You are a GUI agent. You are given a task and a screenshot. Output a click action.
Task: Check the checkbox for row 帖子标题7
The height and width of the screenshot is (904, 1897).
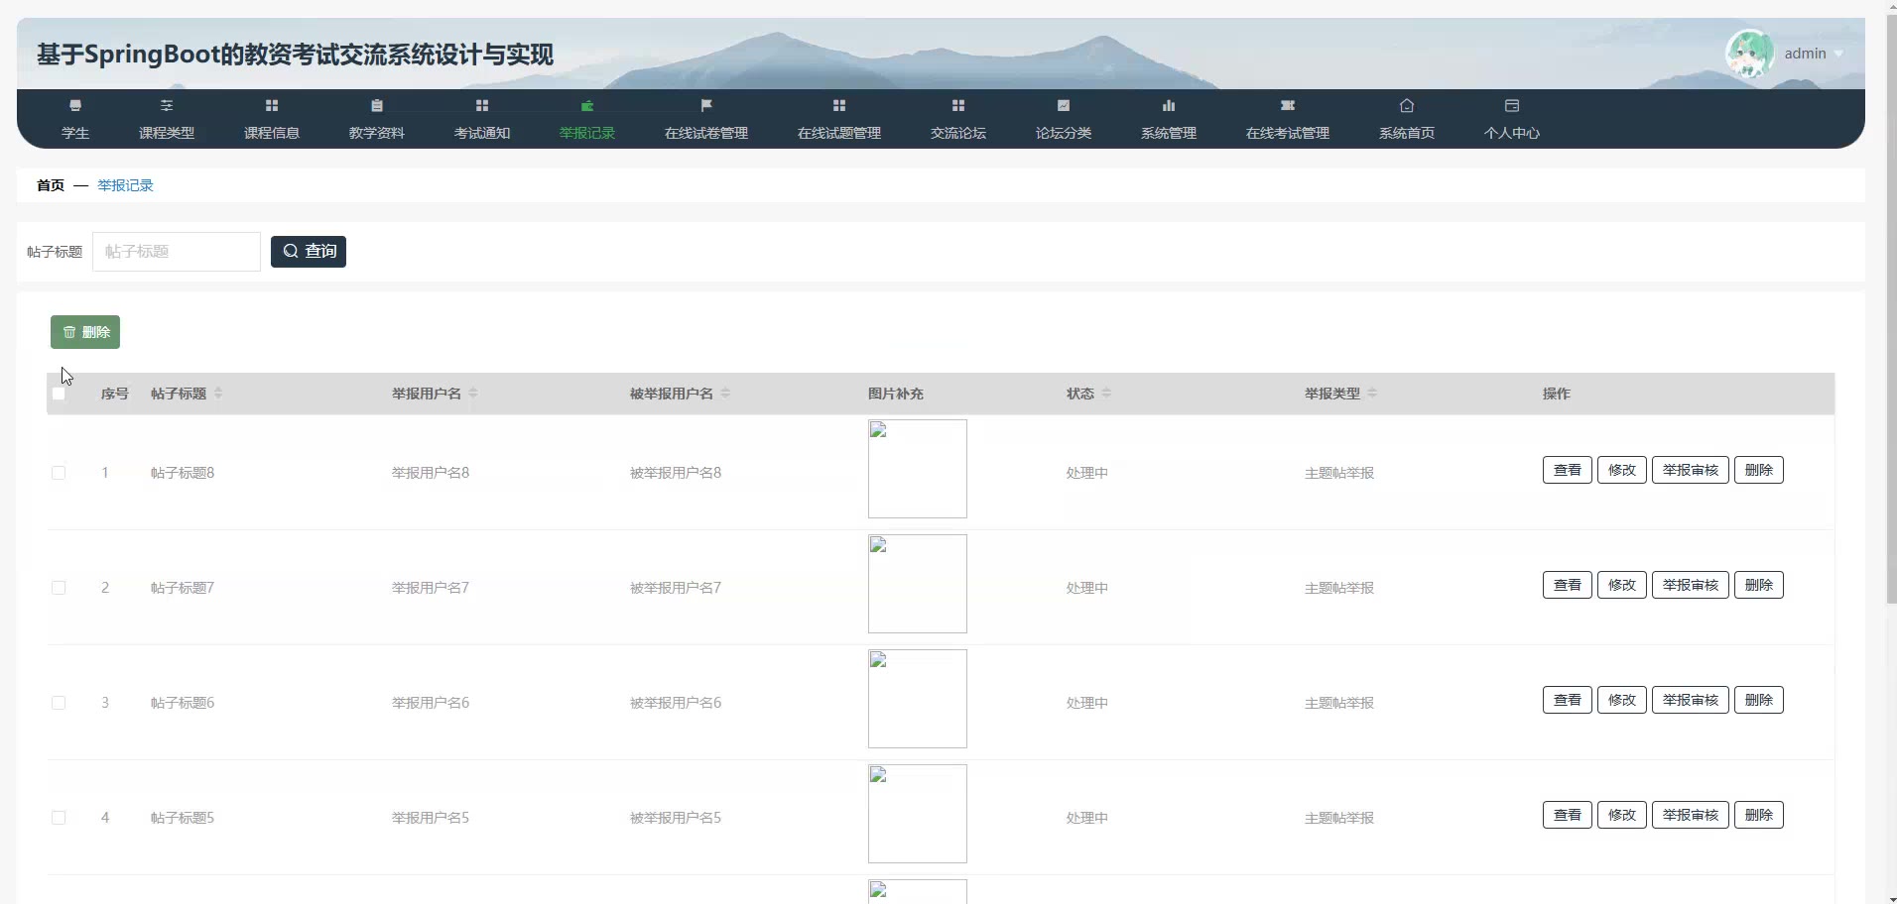click(59, 588)
